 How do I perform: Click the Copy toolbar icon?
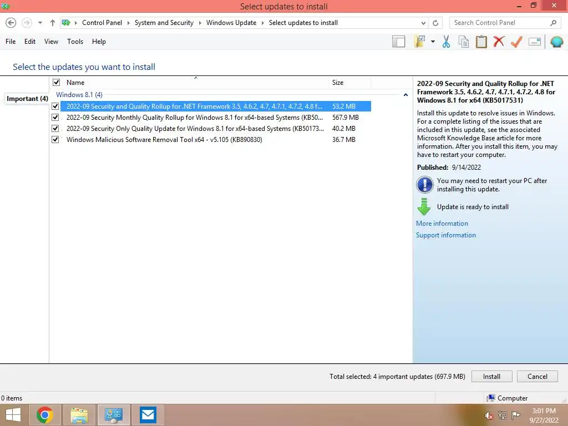464,42
